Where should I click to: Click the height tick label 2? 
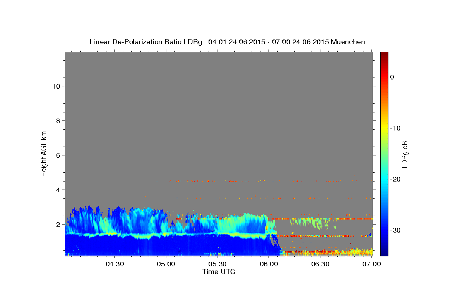pos(58,224)
